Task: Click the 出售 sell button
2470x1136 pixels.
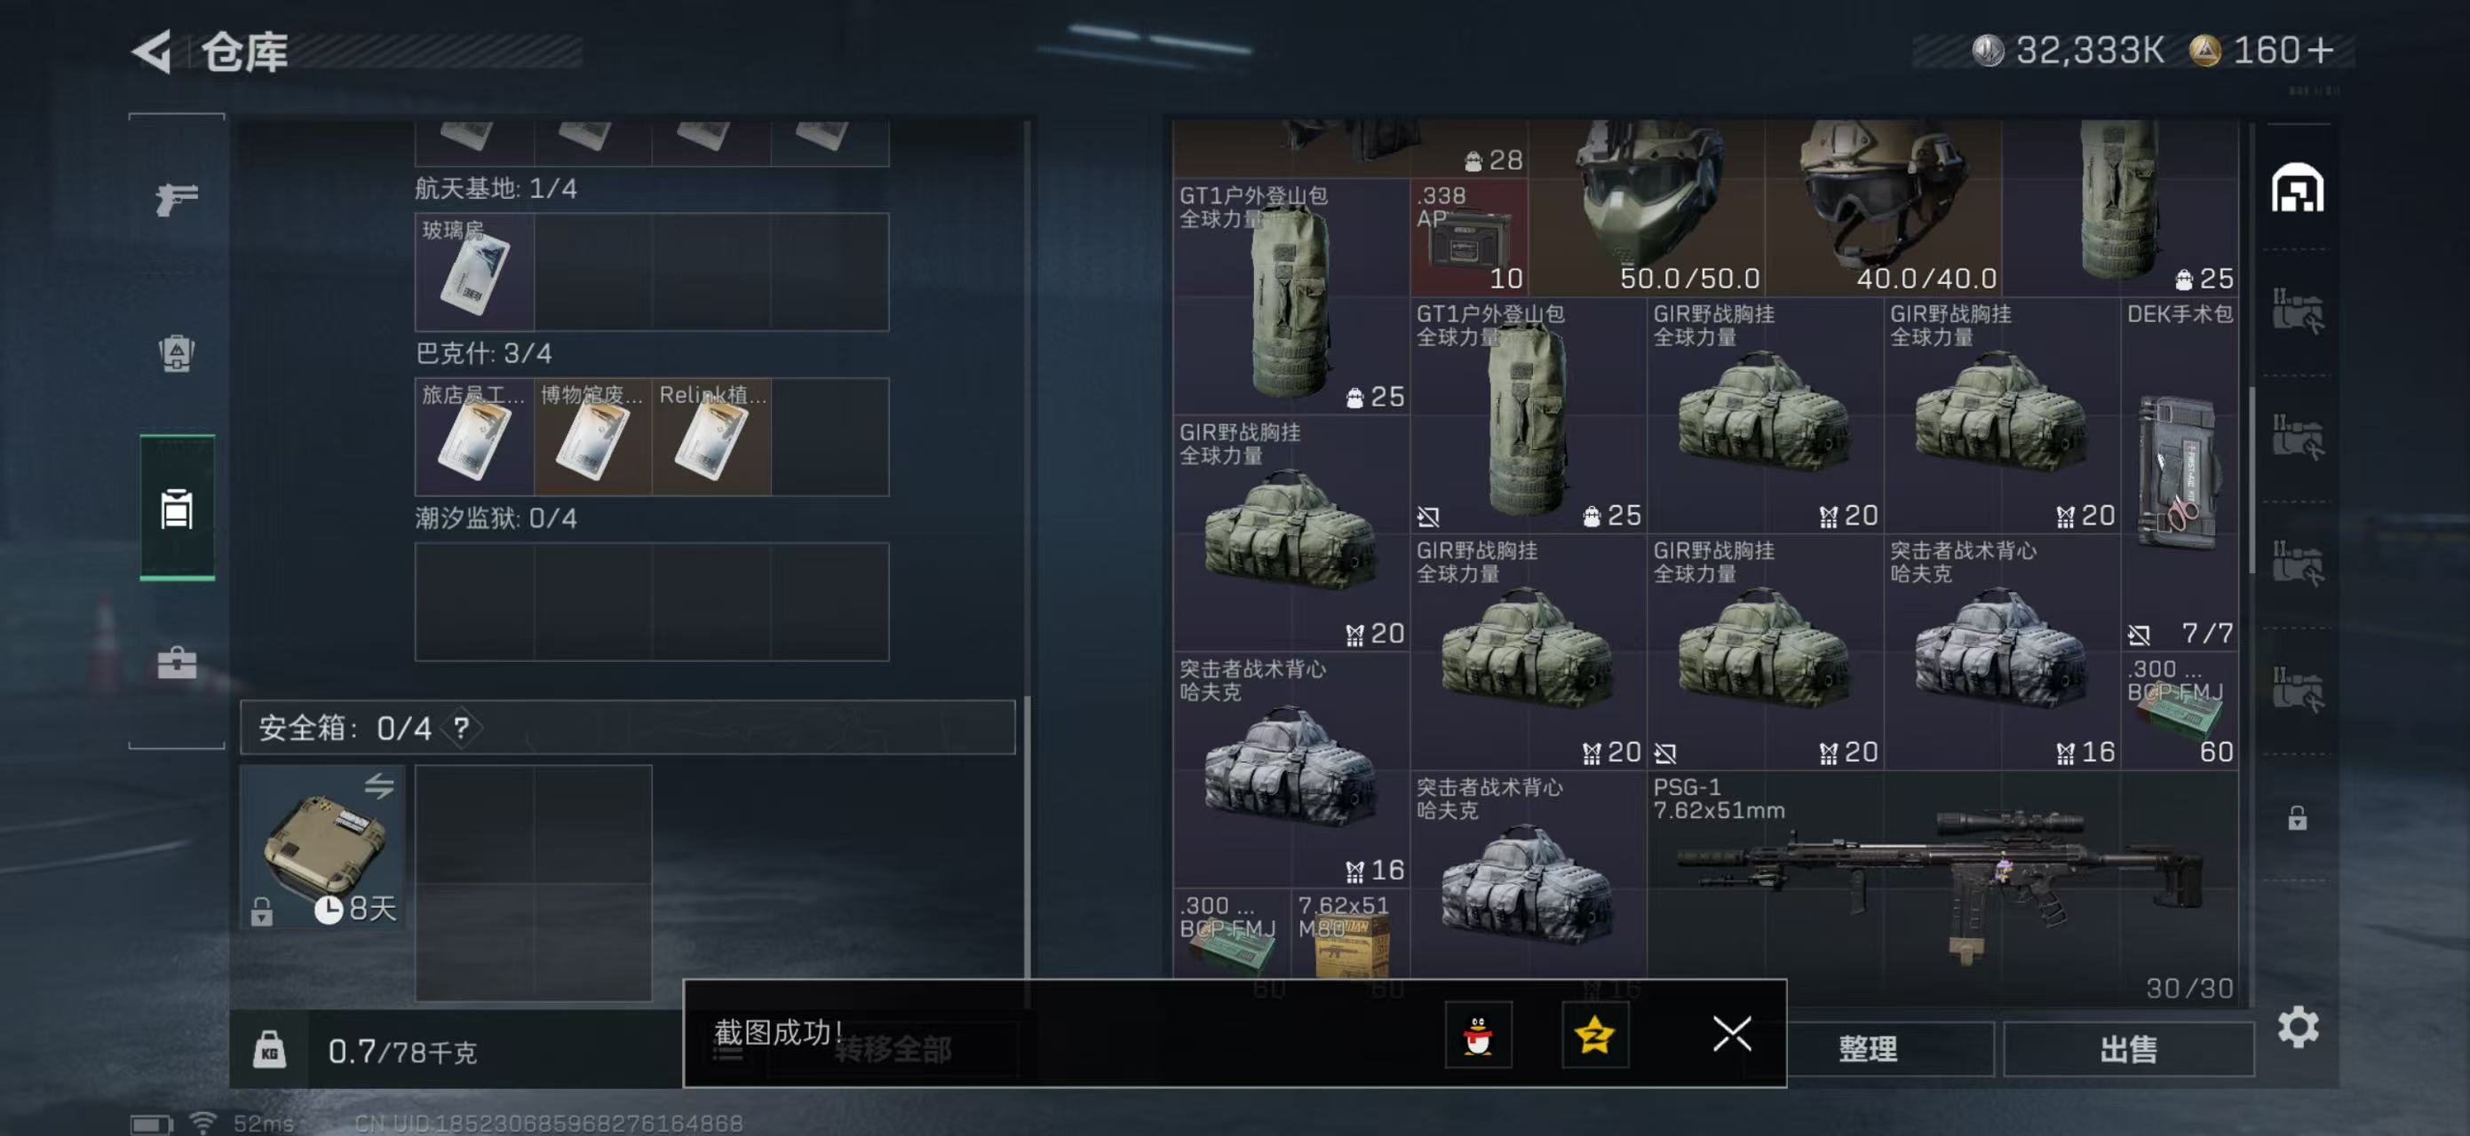Action: point(2129,1049)
